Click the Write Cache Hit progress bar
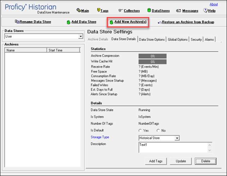This screenshot has width=227, height=176. 152,62
